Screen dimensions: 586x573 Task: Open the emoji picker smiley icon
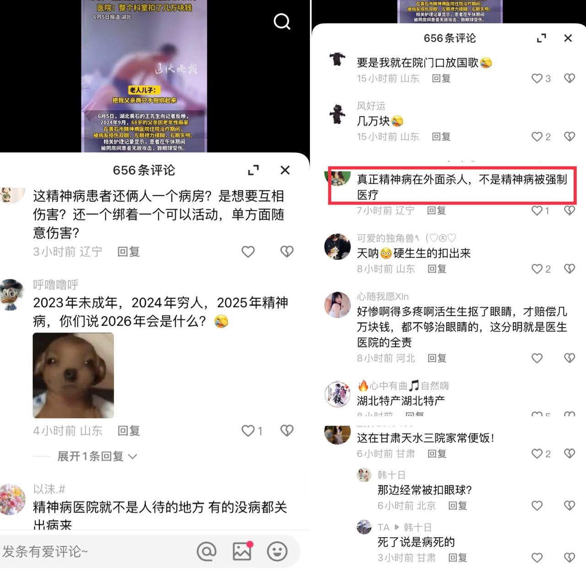coord(277,551)
